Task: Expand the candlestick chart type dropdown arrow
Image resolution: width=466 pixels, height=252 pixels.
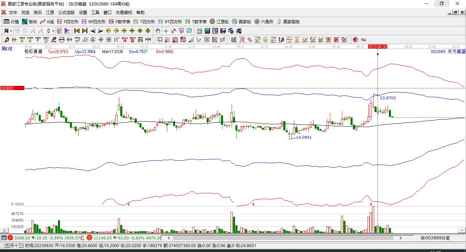Action: tap(53, 31)
